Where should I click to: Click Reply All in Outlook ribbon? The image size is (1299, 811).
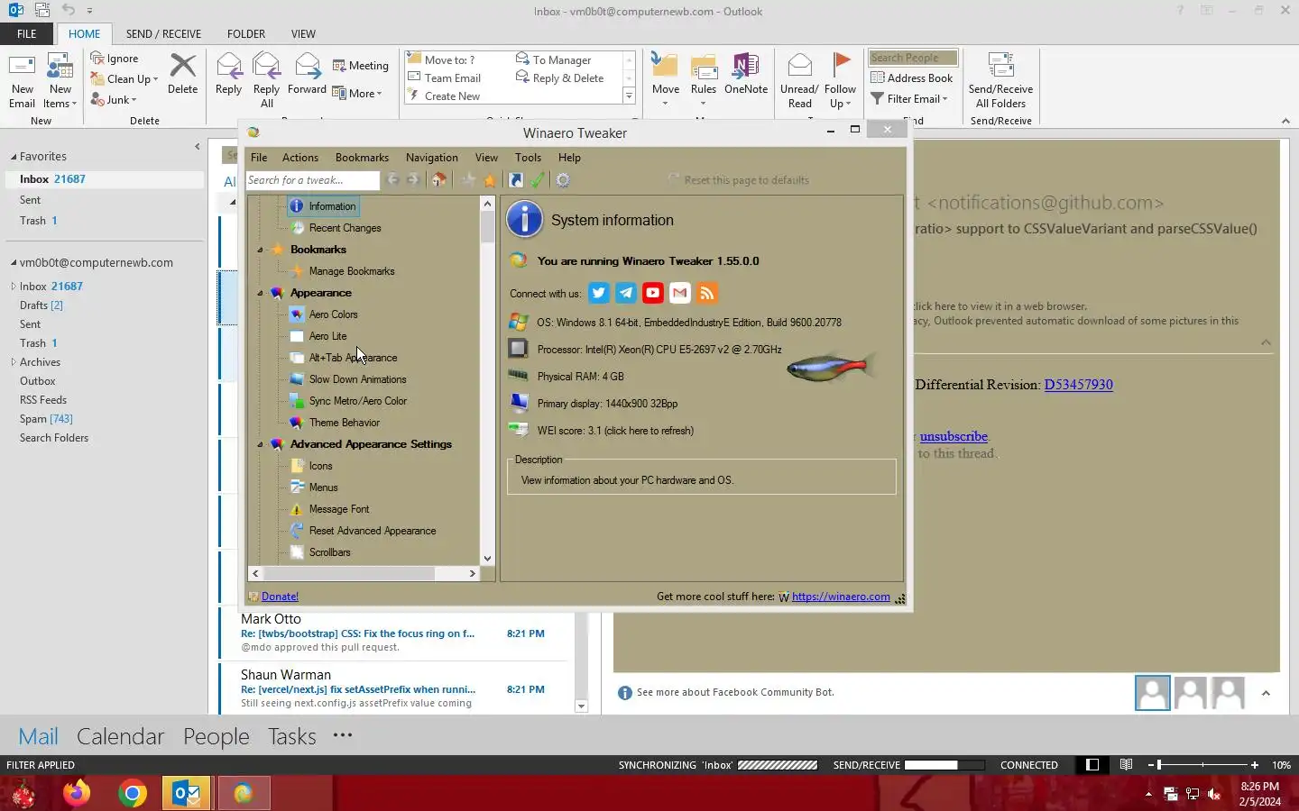[x=266, y=81]
